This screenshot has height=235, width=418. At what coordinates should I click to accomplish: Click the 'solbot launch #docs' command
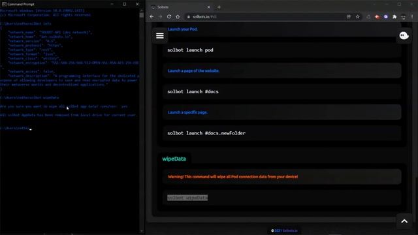193,91
